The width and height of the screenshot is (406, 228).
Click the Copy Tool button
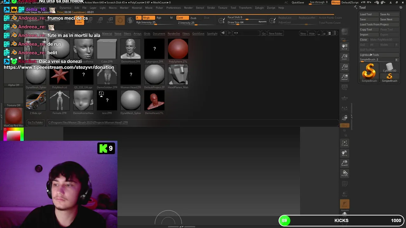369,29
